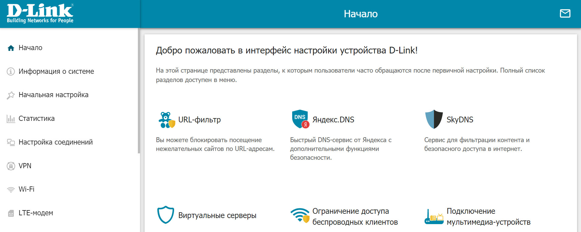Open the mail notifications envelope icon
Image resolution: width=581 pixels, height=232 pixels.
coord(565,13)
